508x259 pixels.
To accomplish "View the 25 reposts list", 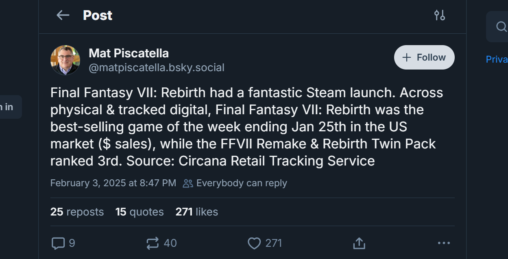I will pyautogui.click(x=77, y=212).
